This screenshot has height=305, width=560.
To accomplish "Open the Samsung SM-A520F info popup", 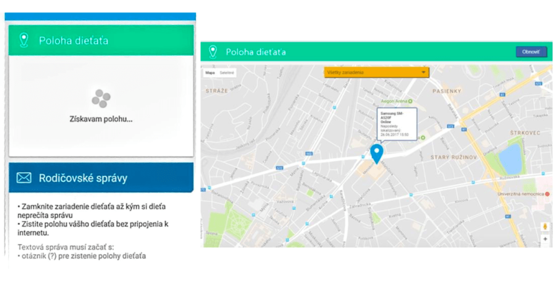I will [396, 124].
